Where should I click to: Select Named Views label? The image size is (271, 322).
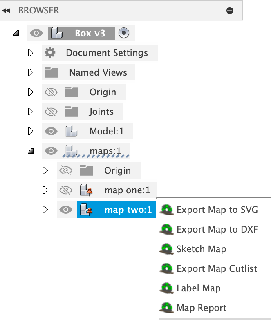point(98,72)
